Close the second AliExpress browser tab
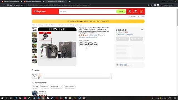The width and height of the screenshot is (178, 100). click(x=44, y=2)
